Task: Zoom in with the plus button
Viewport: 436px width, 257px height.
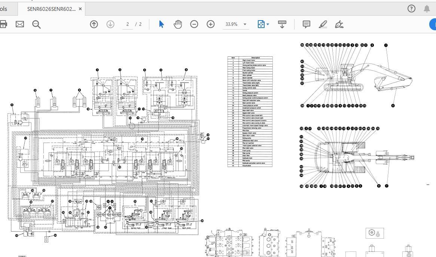Action: [x=211, y=24]
